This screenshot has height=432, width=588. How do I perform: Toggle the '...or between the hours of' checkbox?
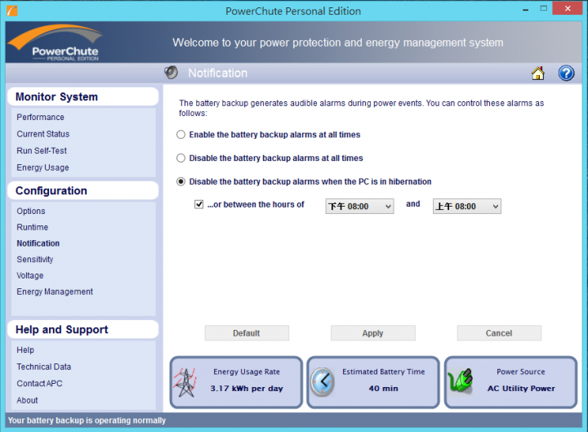coord(198,204)
